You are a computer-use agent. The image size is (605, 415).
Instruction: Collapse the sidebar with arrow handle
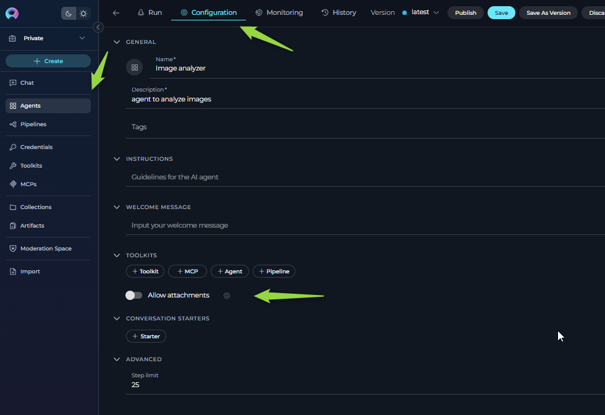98,27
